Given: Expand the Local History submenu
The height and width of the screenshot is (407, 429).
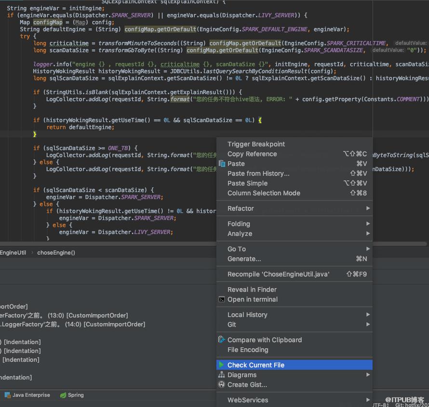Looking at the screenshot, I should (247, 315).
